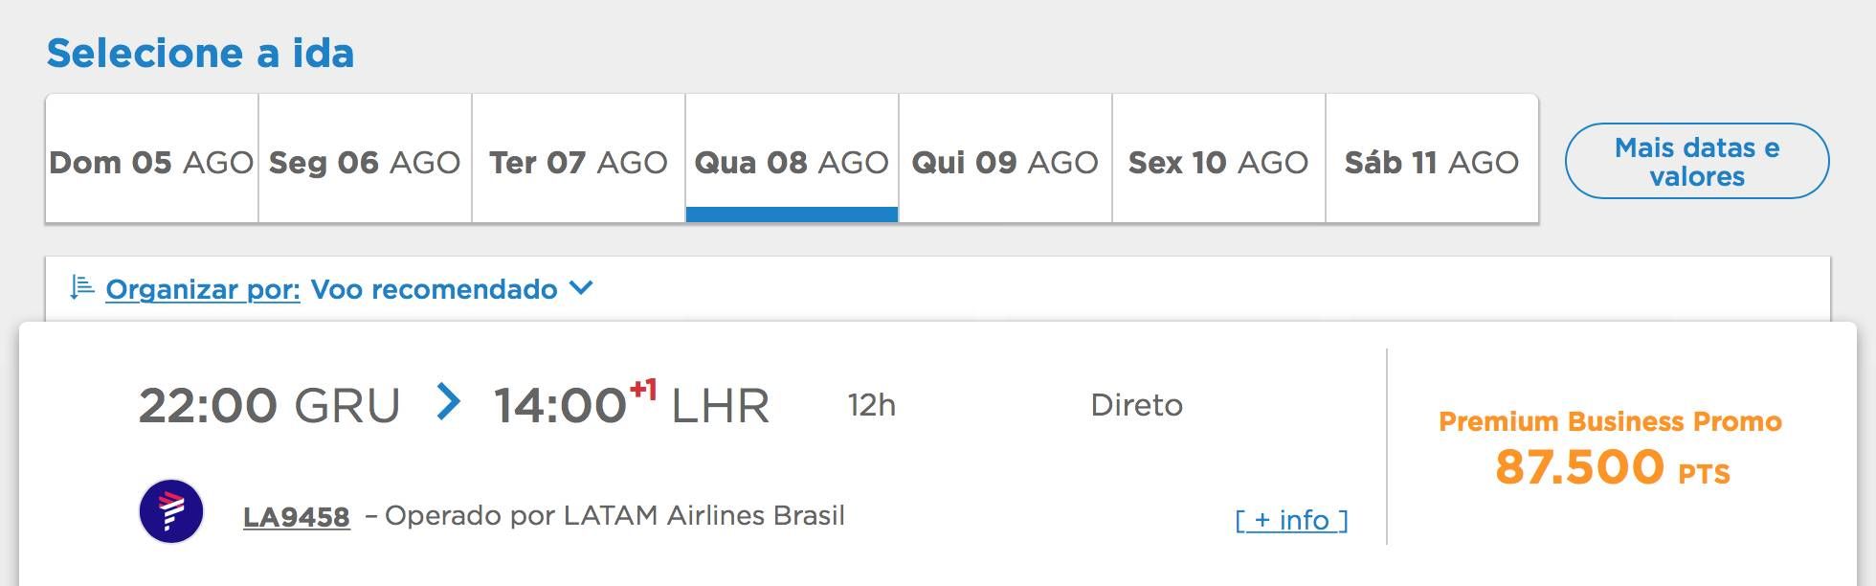This screenshot has width=1876, height=586.
Task: Click the sort icon beside Organizar por
Action: coord(82,287)
